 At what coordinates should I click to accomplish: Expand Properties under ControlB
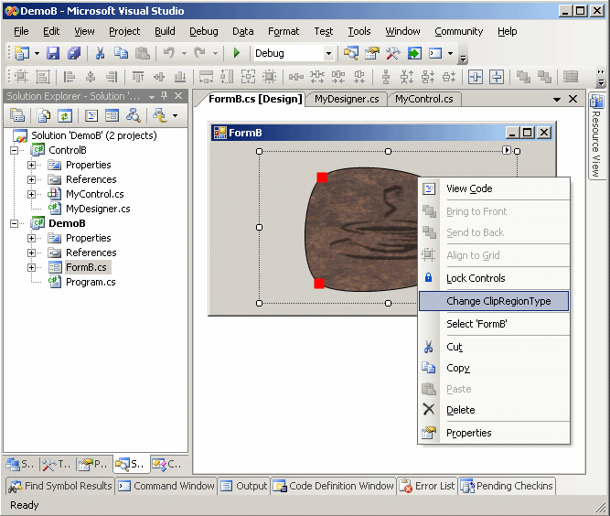(31, 165)
